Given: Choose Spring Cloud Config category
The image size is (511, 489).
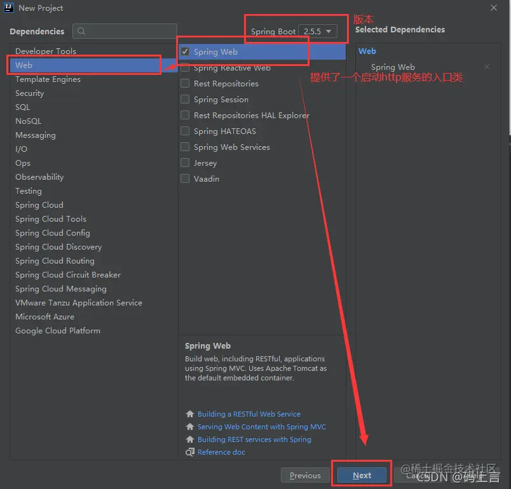Looking at the screenshot, I should [x=93, y=233].
